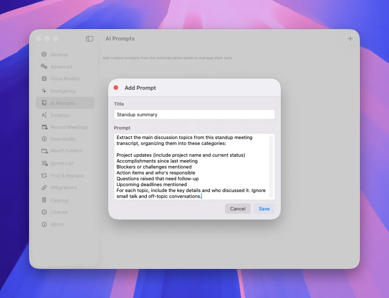The height and width of the screenshot is (298, 389).
Task: Go to Integrations section
Action: (x=65, y=188)
